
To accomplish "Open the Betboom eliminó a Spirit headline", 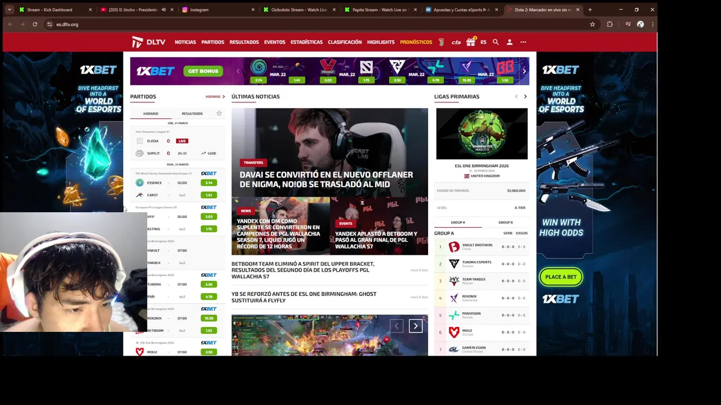I will 303,270.
